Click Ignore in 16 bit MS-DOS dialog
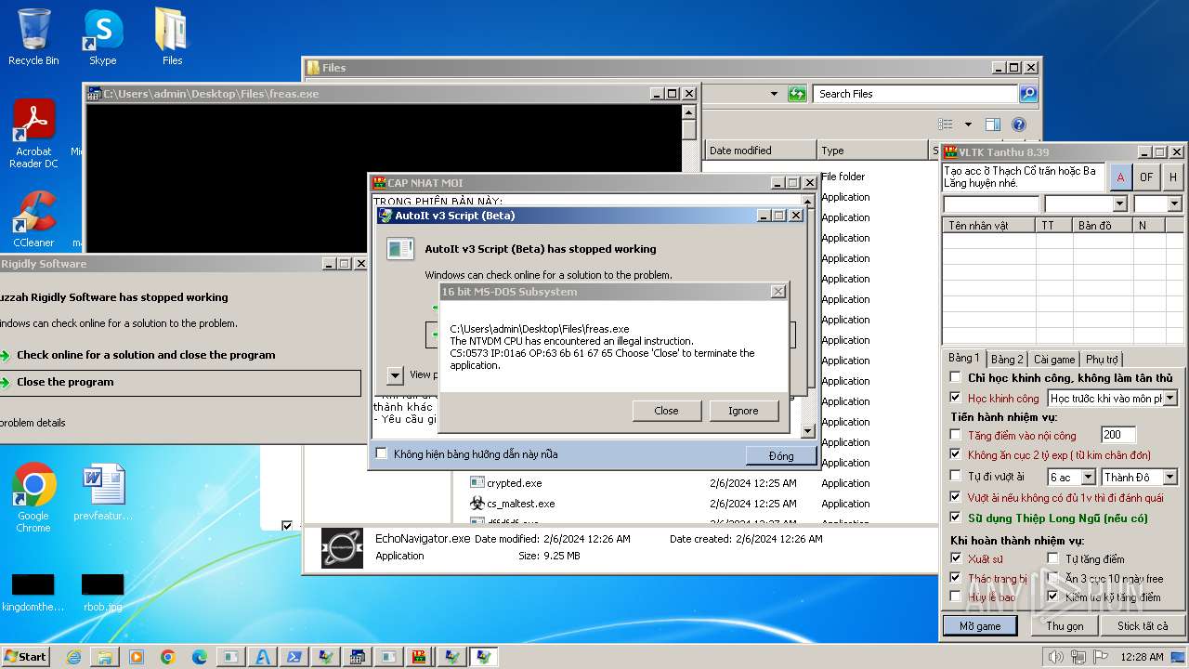The height and width of the screenshot is (669, 1189). click(x=743, y=411)
